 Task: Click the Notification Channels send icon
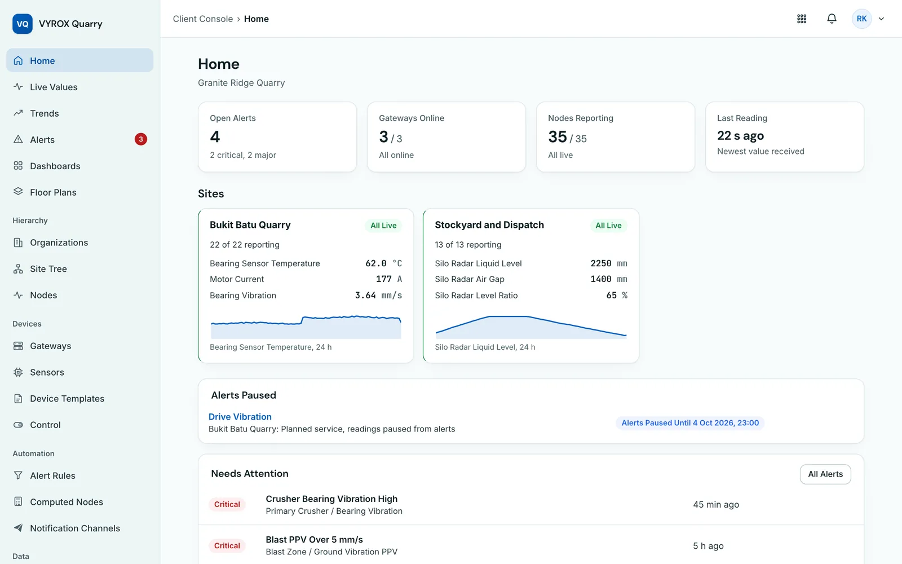[x=18, y=528]
